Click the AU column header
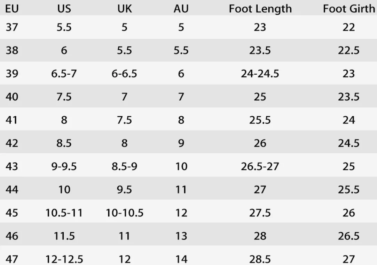Screen dimensions: 377x265 [x=181, y=9]
